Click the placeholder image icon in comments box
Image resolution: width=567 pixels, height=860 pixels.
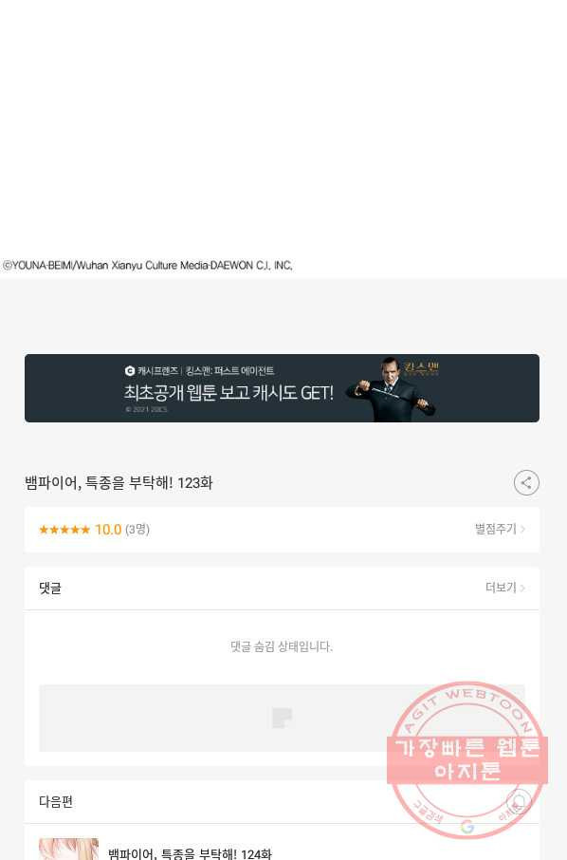pyautogui.click(x=283, y=718)
